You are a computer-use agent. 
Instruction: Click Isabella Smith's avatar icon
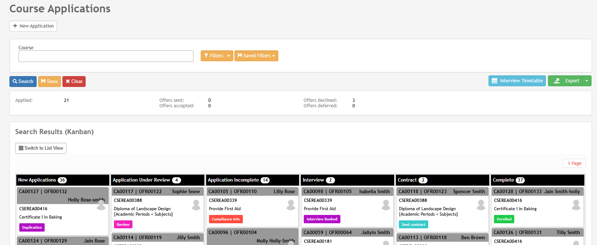(x=386, y=205)
